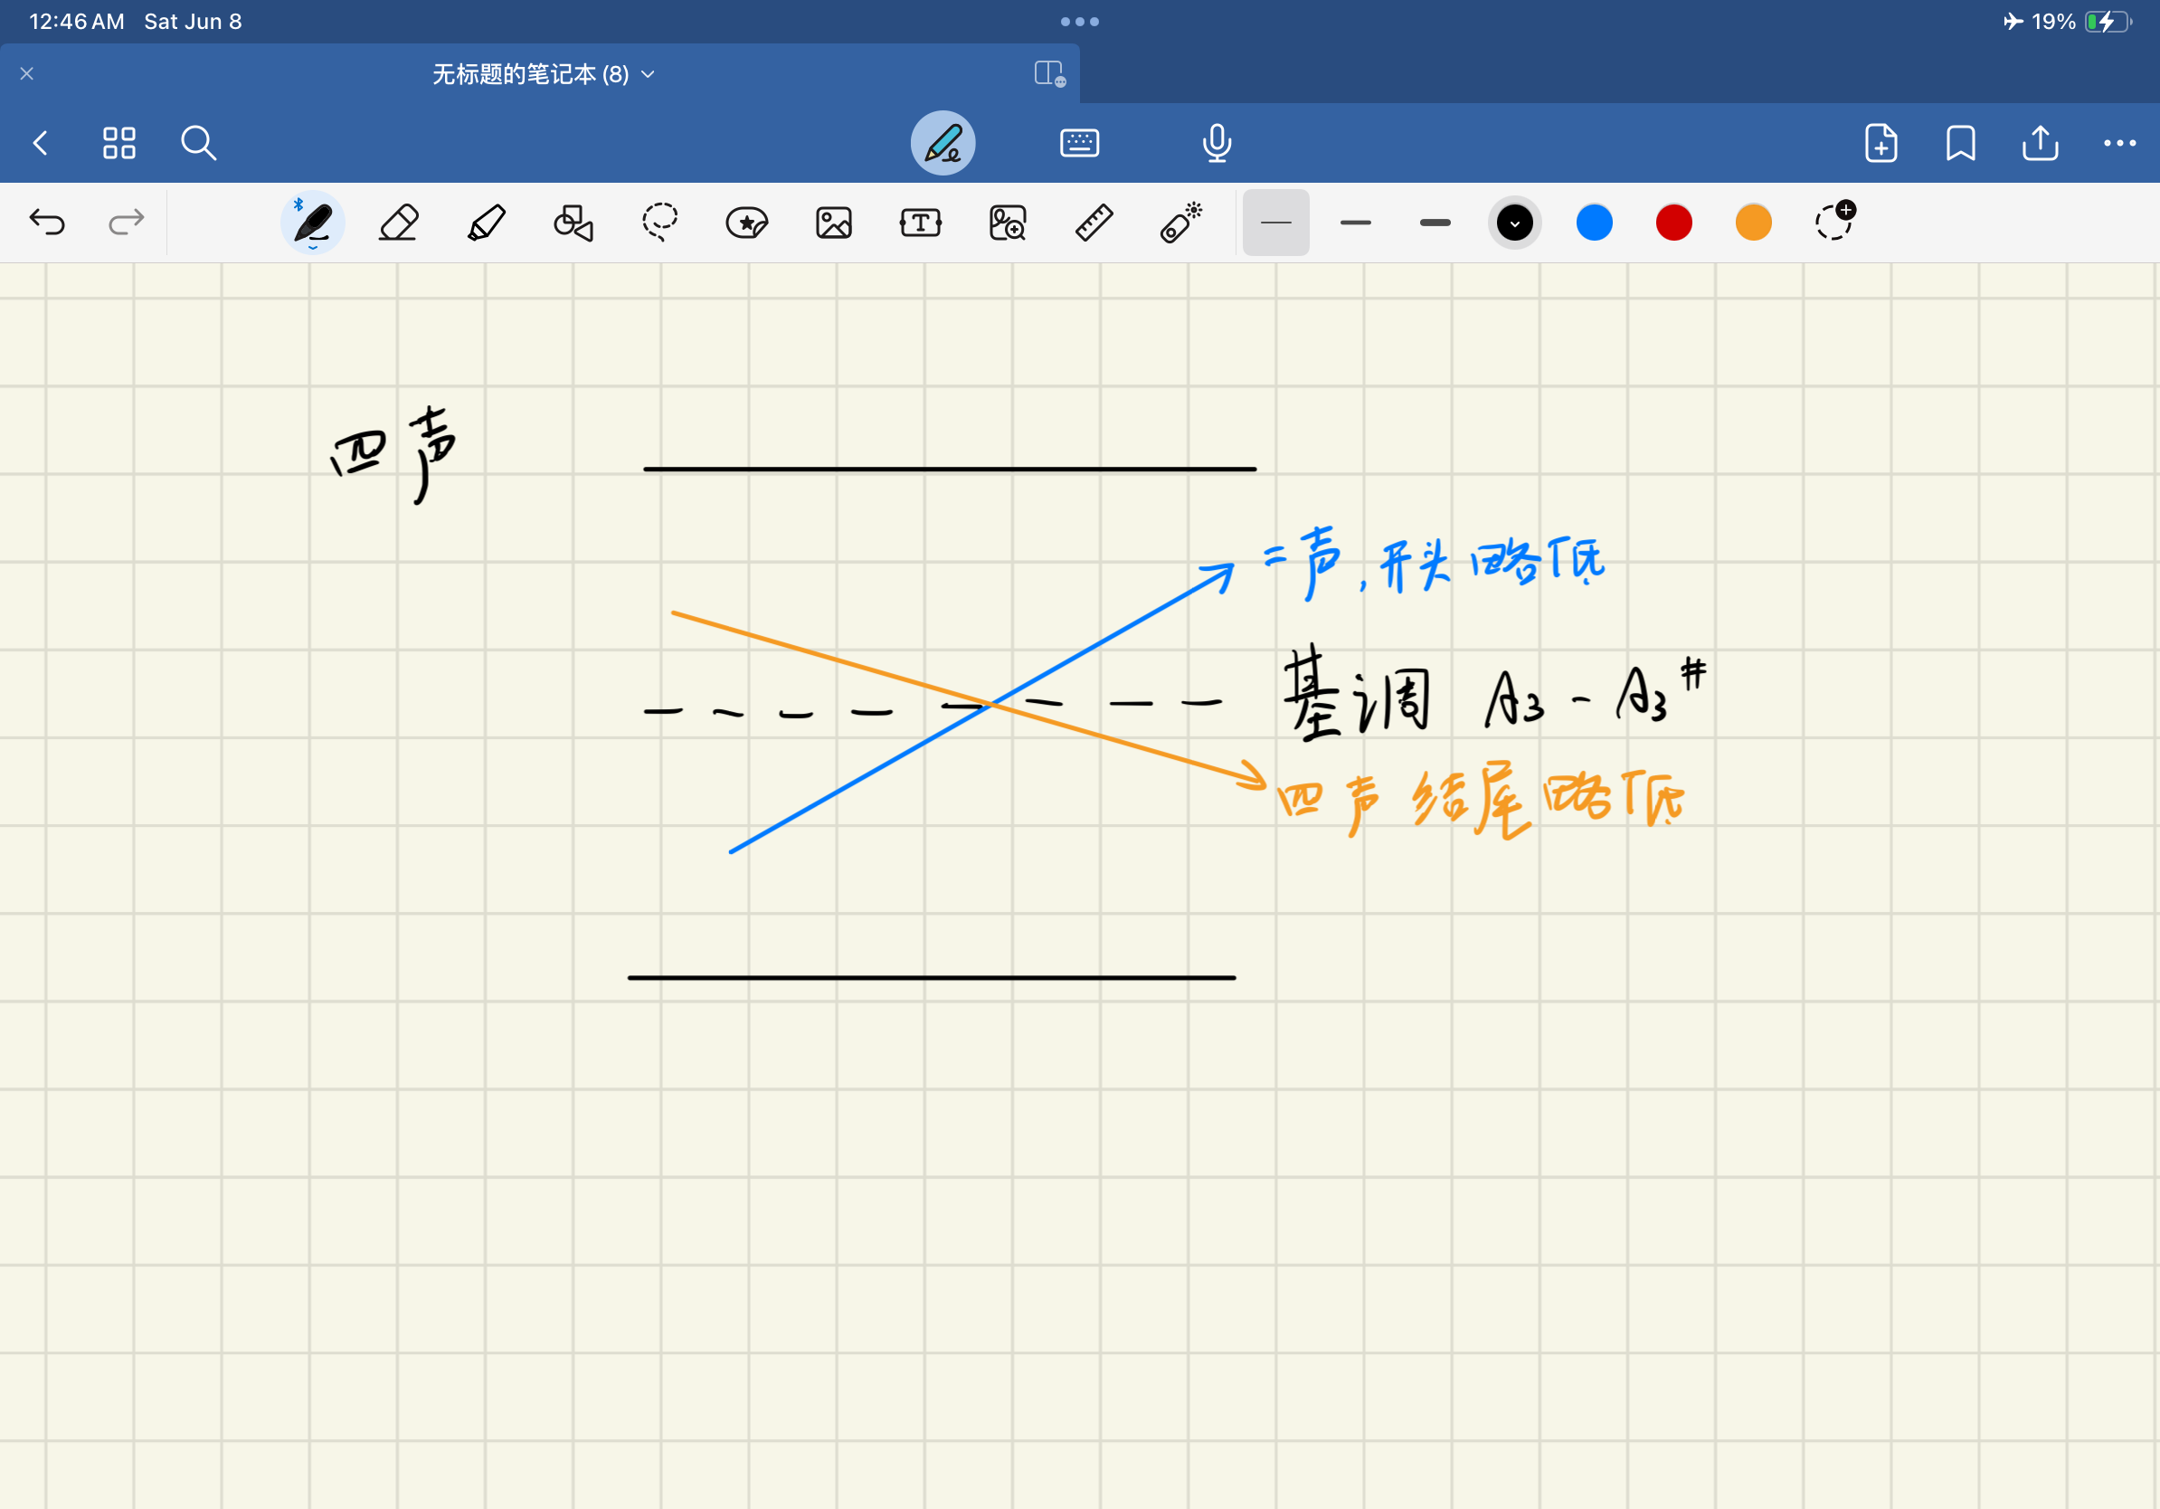
Task: Close the notebook tab
Action: [27, 73]
